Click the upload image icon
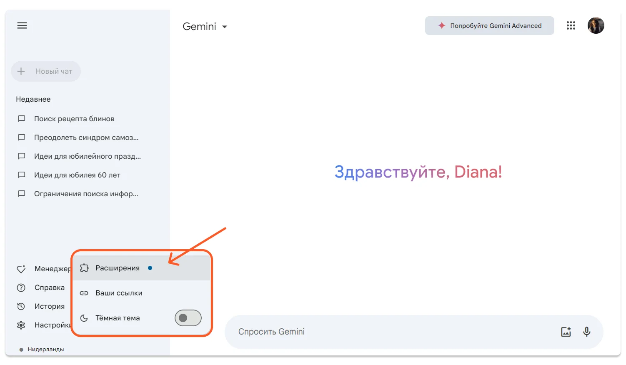Viewport: 626px width, 365px height. (x=566, y=332)
